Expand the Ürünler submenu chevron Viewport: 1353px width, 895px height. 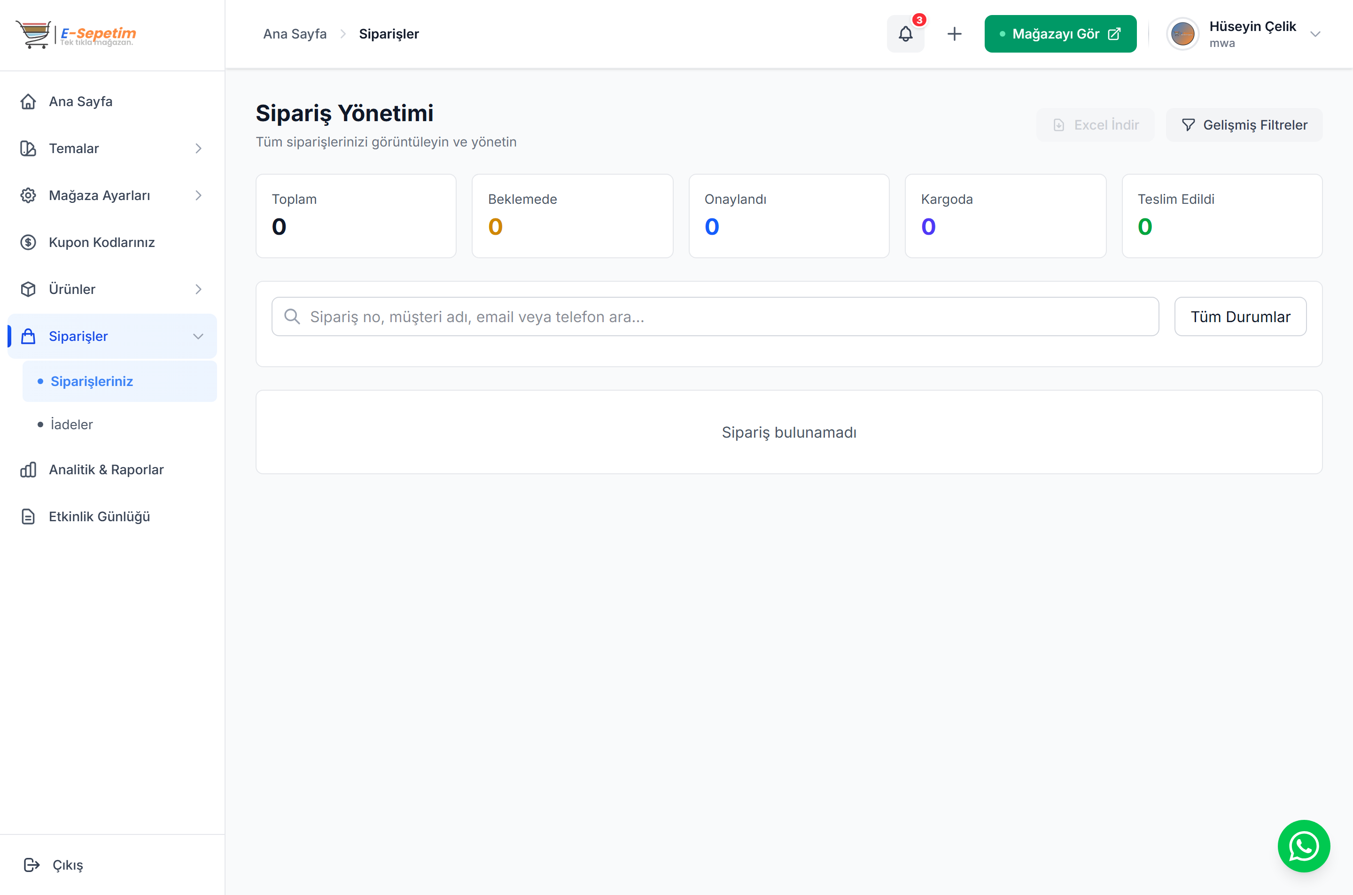click(198, 289)
